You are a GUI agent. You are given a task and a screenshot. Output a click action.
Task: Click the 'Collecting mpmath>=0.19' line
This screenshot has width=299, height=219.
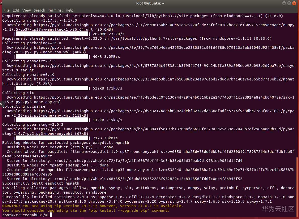click(28, 75)
